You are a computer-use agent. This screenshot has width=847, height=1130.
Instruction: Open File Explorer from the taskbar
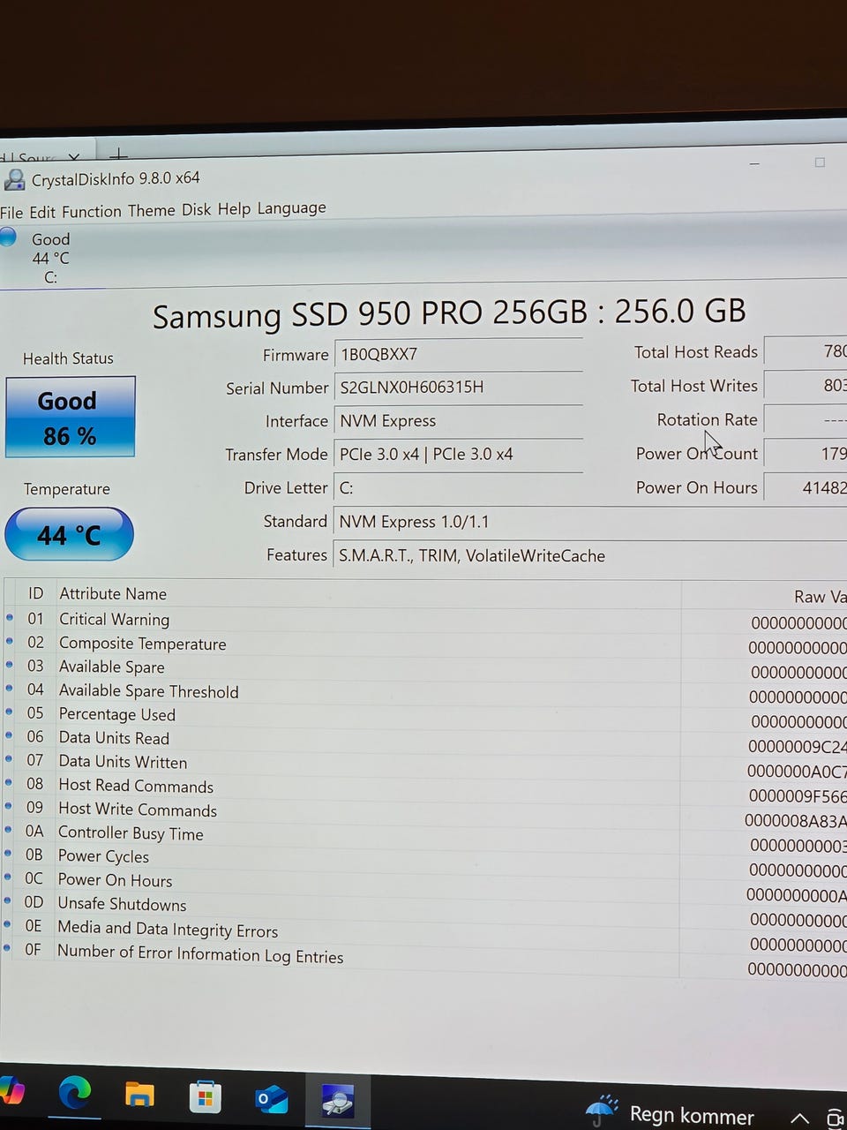click(x=139, y=1096)
